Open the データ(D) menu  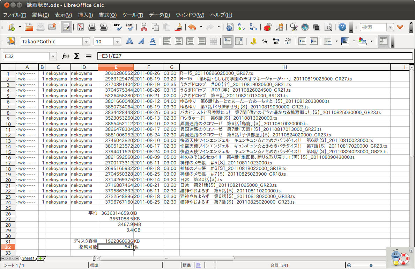coord(159,15)
